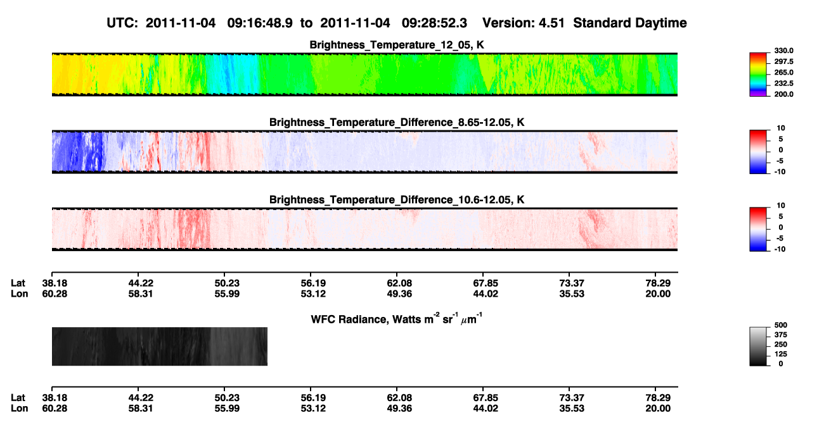The image size is (824, 422).
Task: Click the 'Brightness_Temperature_12_05, K' title
Action: click(x=397, y=45)
